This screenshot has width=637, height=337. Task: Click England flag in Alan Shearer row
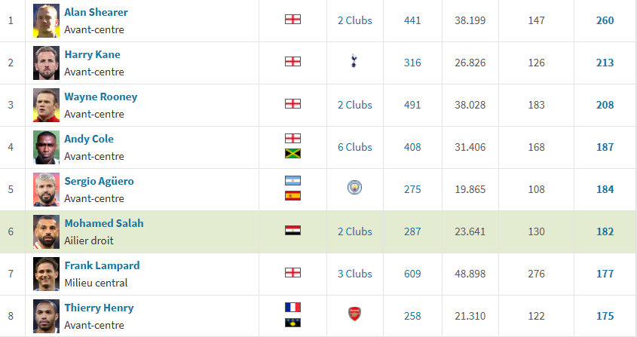293,20
